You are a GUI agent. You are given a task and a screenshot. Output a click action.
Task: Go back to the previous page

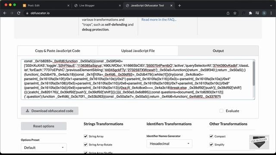(x=5, y=13)
